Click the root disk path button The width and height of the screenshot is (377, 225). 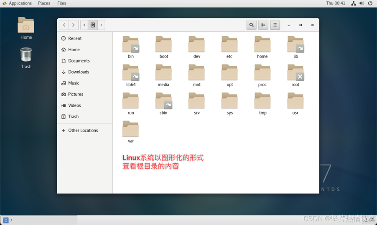[x=93, y=25]
